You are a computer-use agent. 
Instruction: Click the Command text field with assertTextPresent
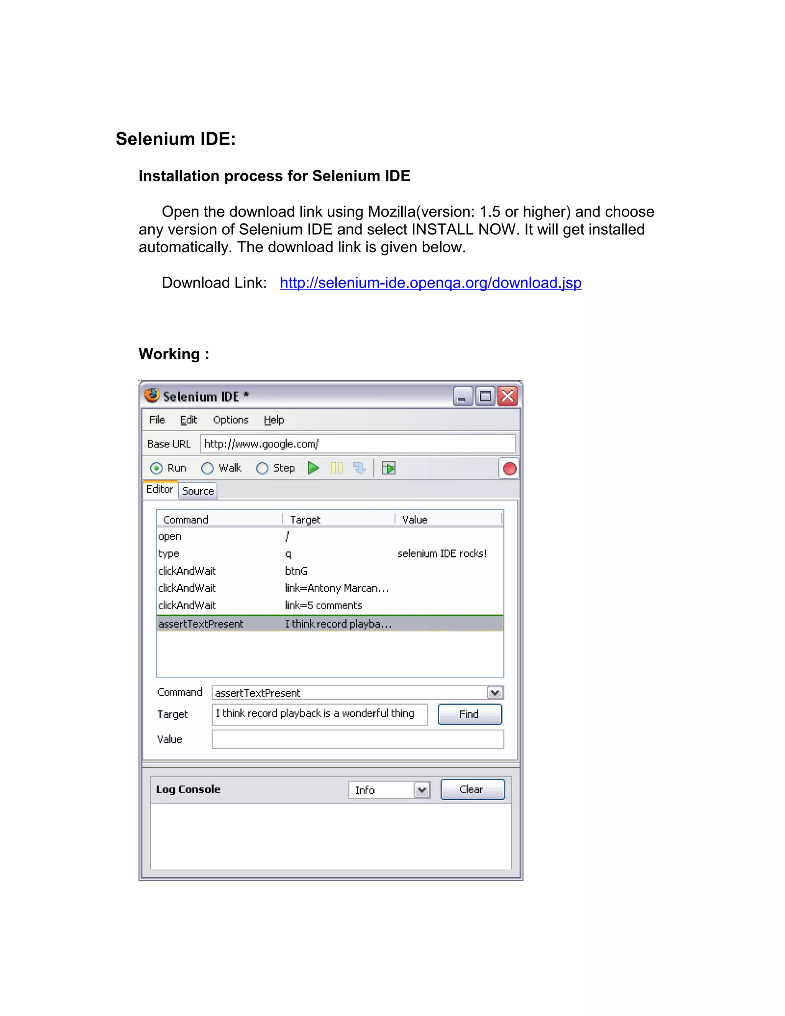(349, 693)
